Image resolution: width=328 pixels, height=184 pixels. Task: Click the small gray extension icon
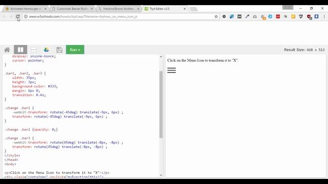[x=285, y=16]
